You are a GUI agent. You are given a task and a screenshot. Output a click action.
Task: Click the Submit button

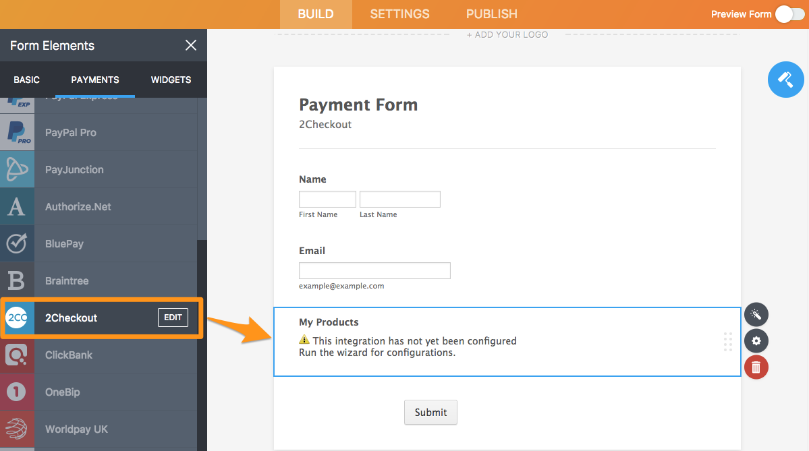(x=430, y=413)
